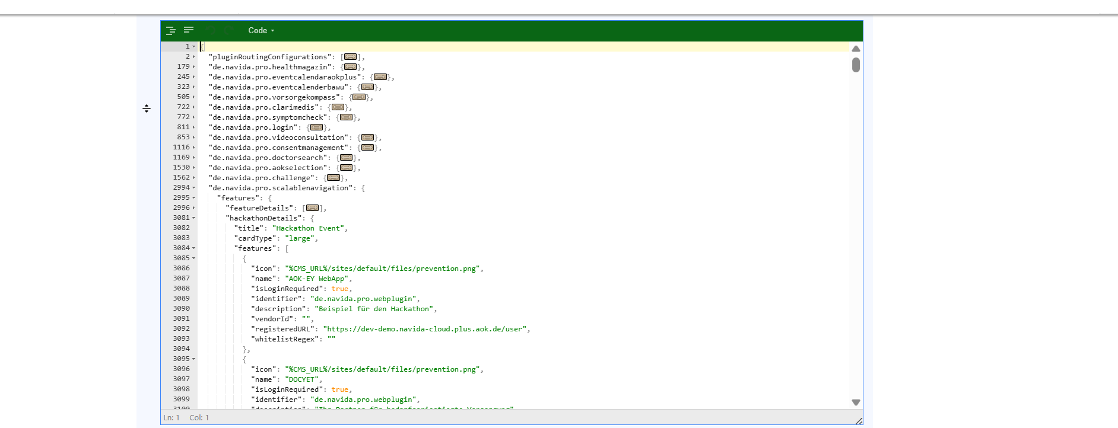The width and height of the screenshot is (1118, 428).
Task: Open the Code mode dropdown
Action: (x=261, y=30)
